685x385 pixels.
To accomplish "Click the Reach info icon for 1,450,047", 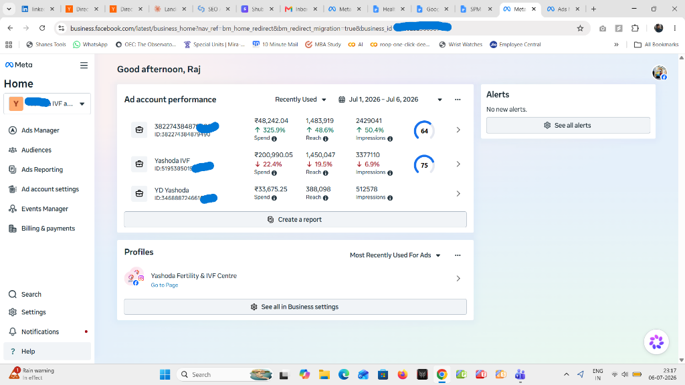I will coord(326,173).
